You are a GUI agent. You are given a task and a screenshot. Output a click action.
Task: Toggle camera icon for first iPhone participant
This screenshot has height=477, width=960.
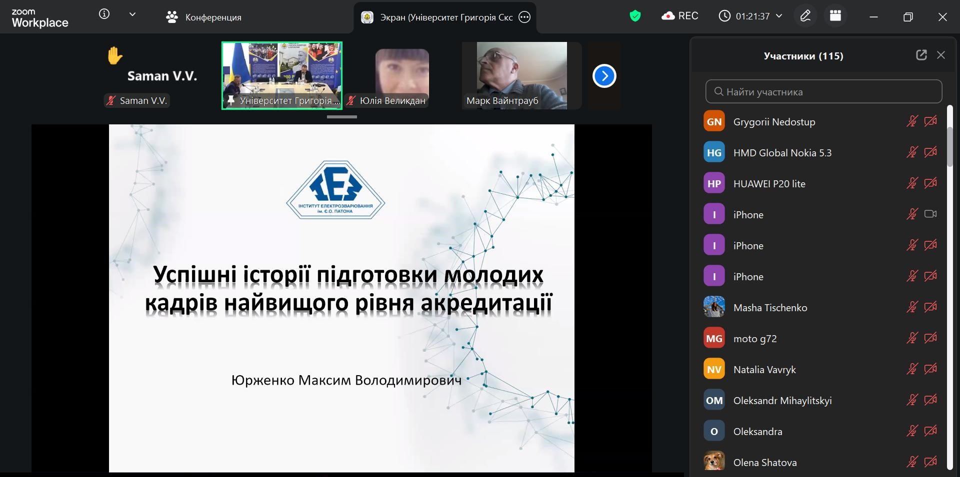[x=930, y=214]
